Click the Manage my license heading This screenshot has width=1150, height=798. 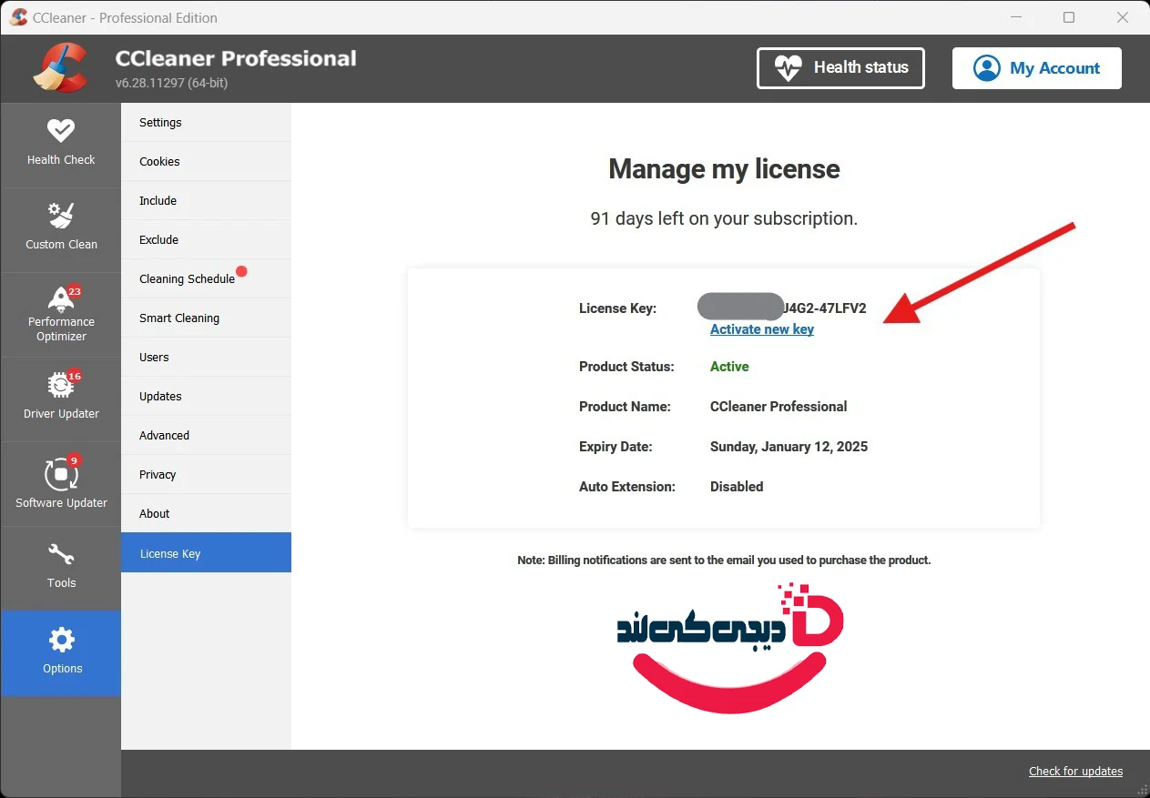tap(724, 169)
